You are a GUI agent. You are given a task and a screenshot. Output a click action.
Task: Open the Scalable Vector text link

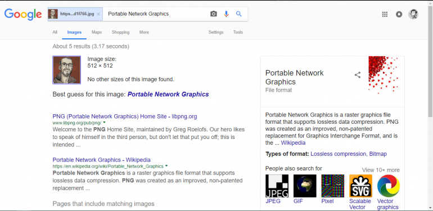(360, 204)
